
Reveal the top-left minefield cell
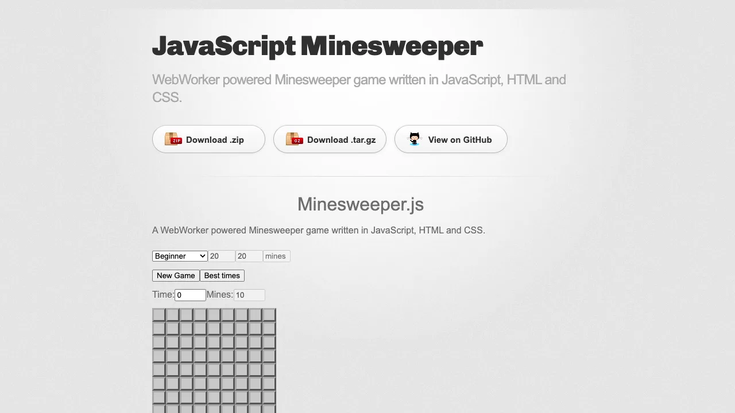(x=159, y=315)
